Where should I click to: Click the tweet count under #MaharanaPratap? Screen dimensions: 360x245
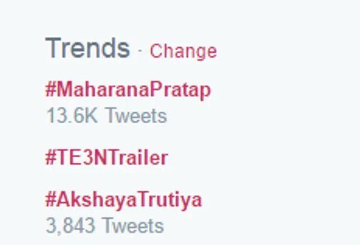[x=106, y=116]
